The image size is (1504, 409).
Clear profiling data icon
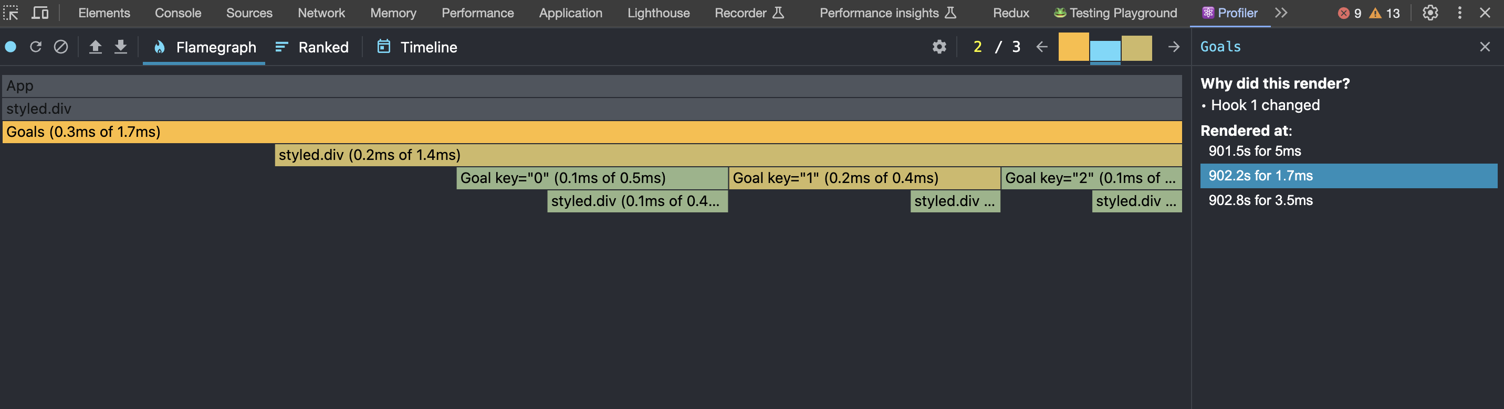pos(61,47)
